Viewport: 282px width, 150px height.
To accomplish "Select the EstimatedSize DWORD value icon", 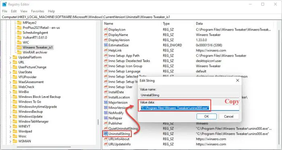I will [106, 45].
